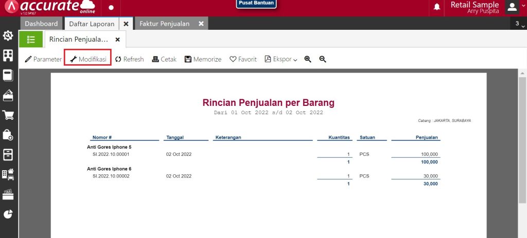Zoom in on the report
Viewport: 527px width, 238px height.
coord(308,59)
